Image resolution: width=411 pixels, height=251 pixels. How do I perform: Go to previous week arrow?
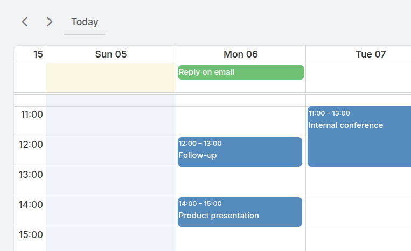[x=25, y=21]
